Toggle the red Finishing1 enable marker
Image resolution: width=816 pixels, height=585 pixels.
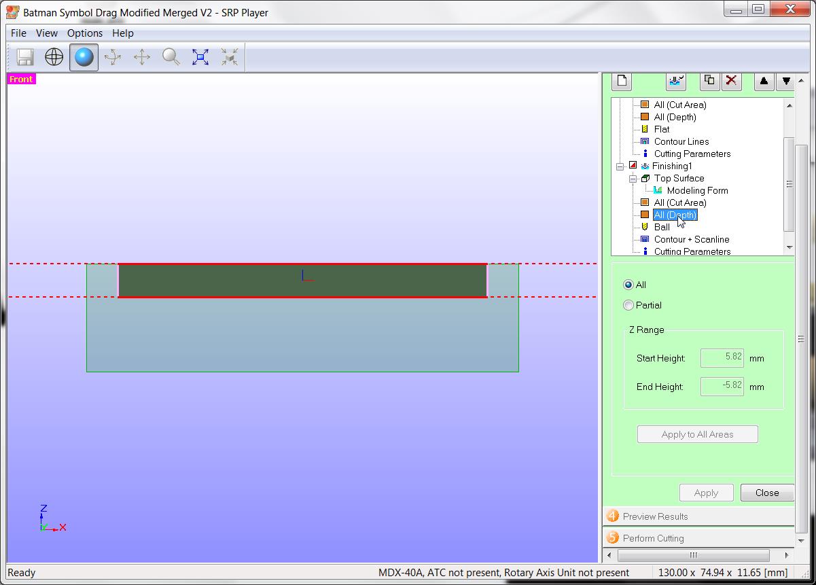coord(633,166)
